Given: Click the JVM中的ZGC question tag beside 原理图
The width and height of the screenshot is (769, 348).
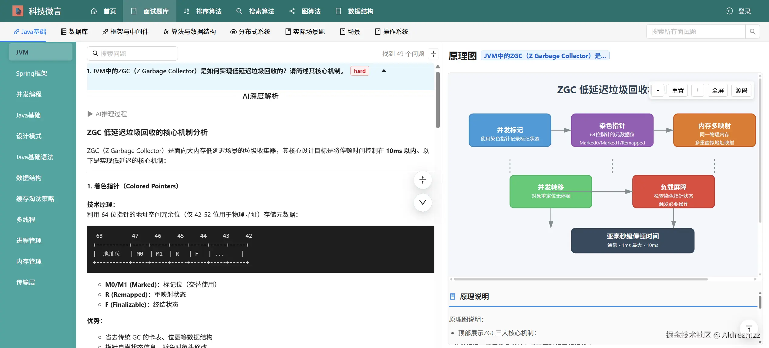Looking at the screenshot, I should click(x=545, y=56).
